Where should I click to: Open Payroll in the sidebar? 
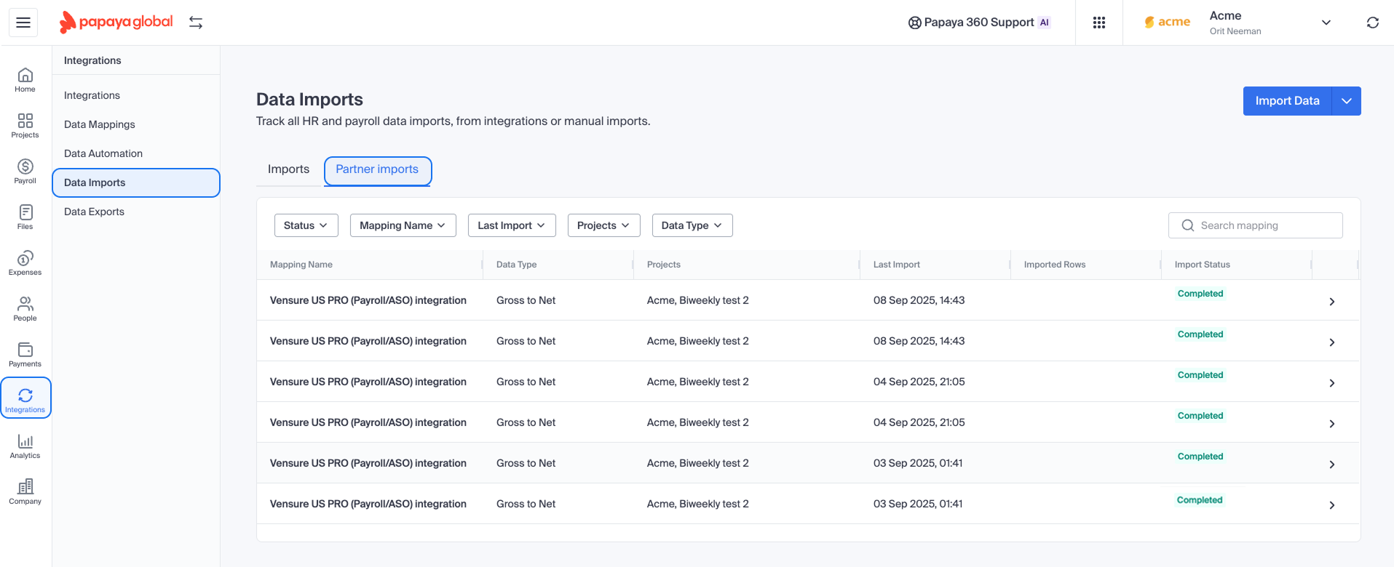(x=25, y=172)
